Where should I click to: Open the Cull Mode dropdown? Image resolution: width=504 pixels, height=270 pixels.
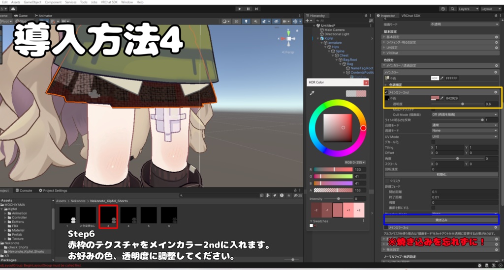point(465,114)
